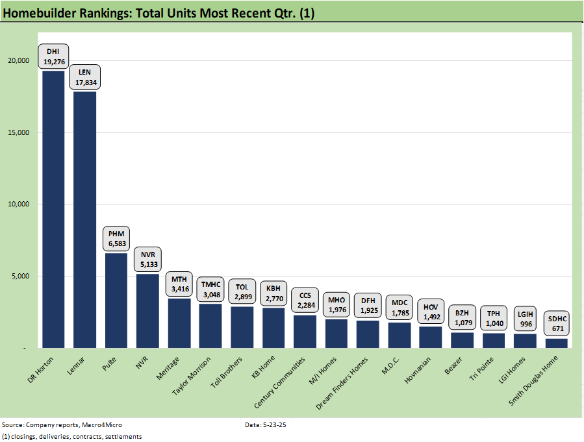Click the Lennar axis label
The height and width of the screenshot is (442, 584).
tap(75, 365)
